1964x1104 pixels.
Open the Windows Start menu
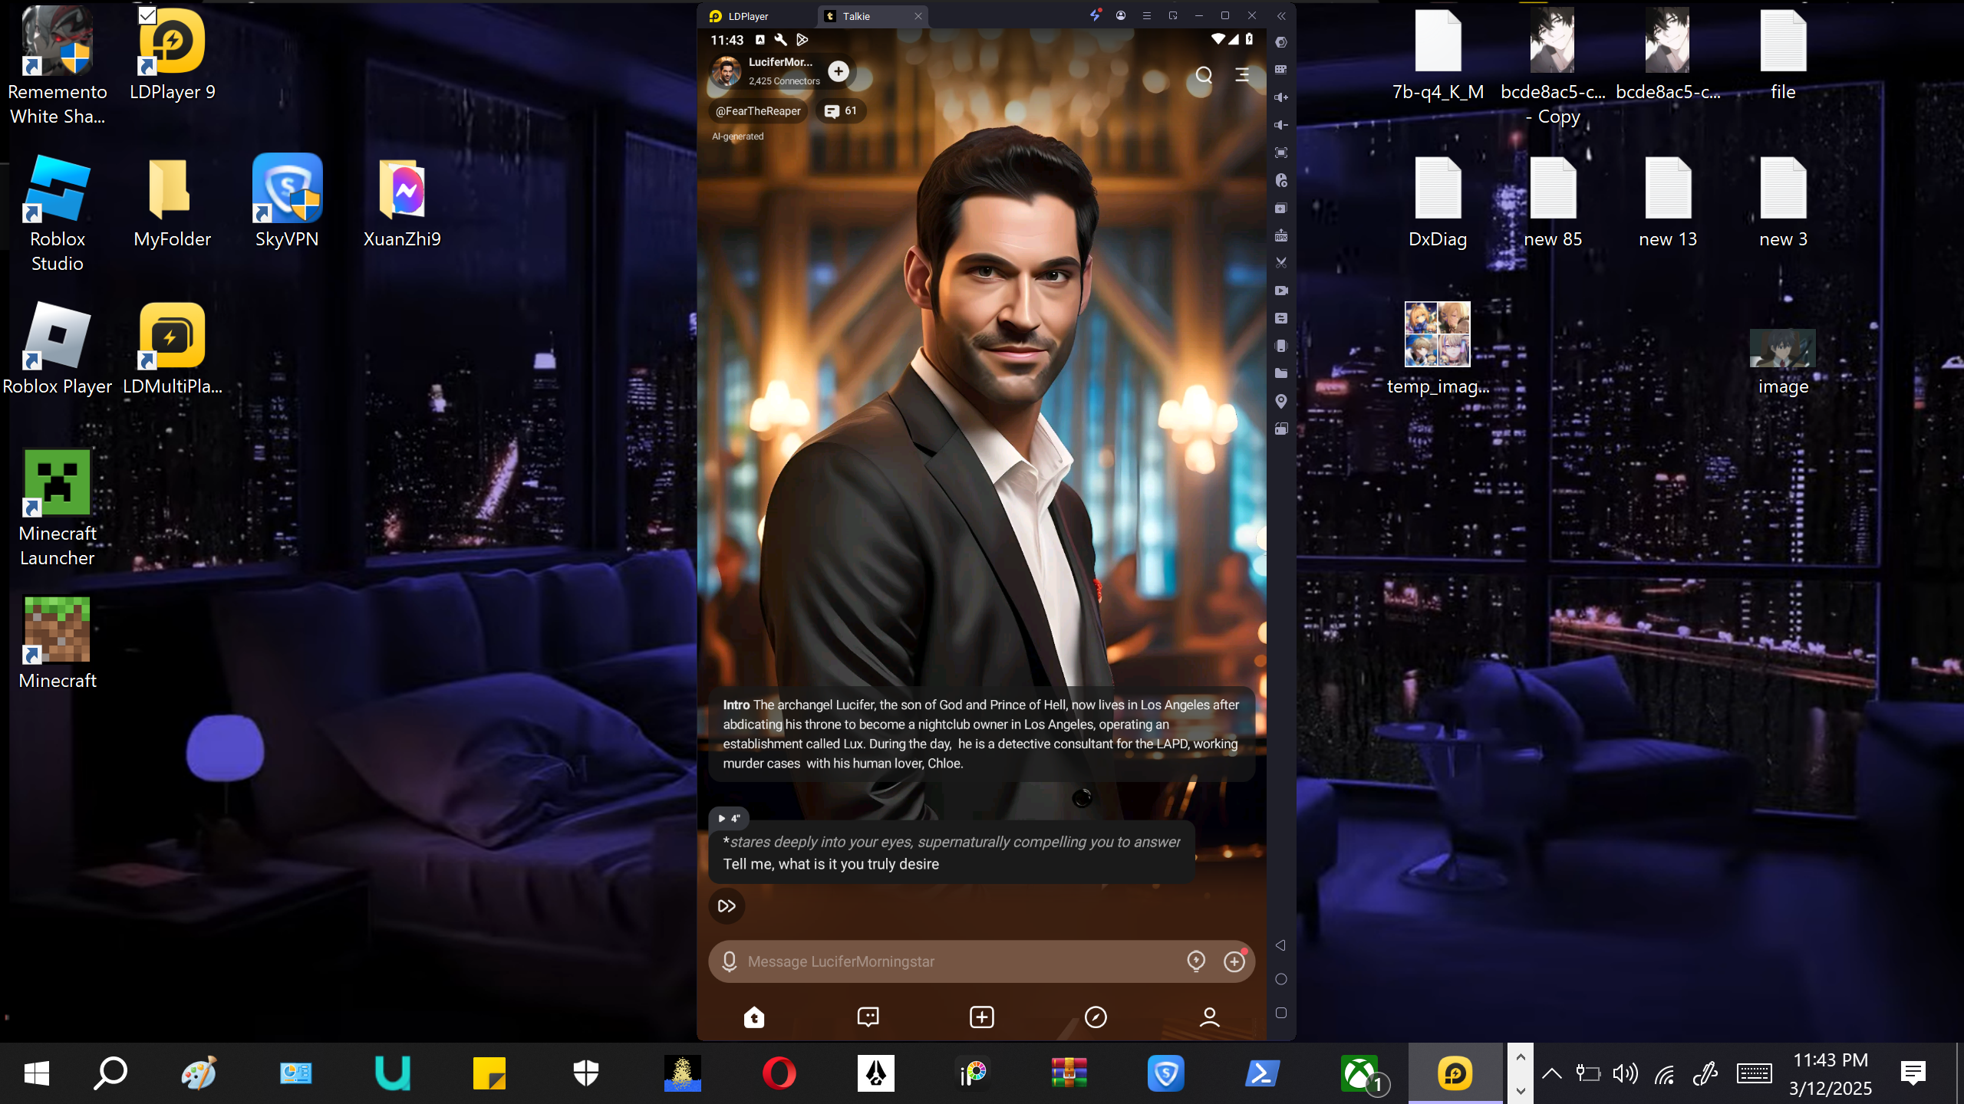tap(37, 1073)
